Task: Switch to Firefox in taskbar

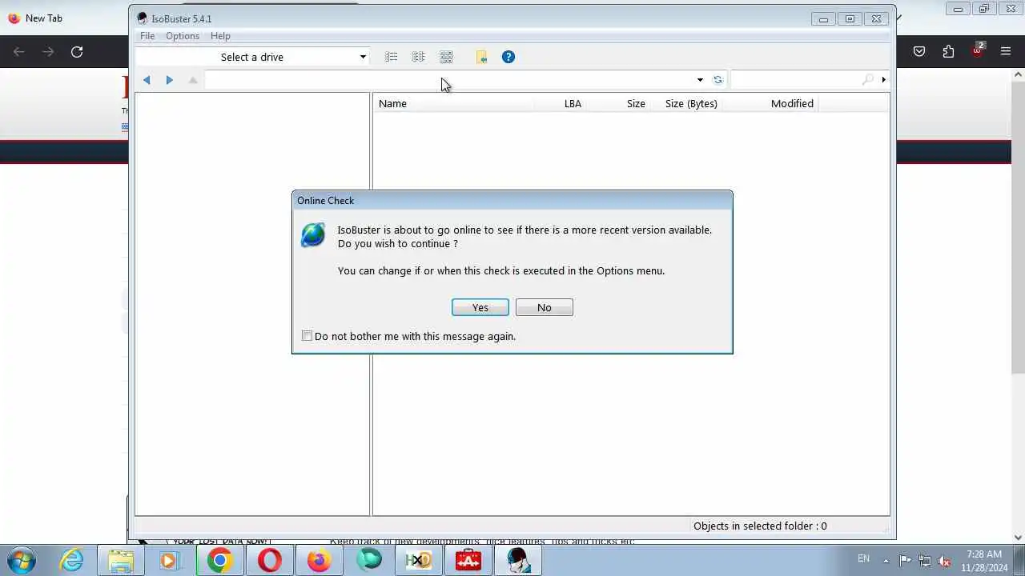Action: click(319, 560)
